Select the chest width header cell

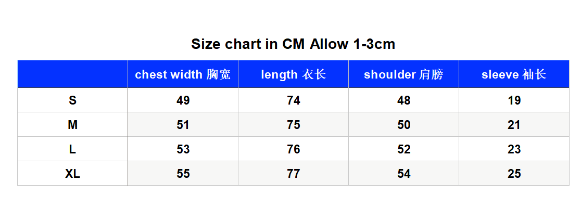pos(183,74)
